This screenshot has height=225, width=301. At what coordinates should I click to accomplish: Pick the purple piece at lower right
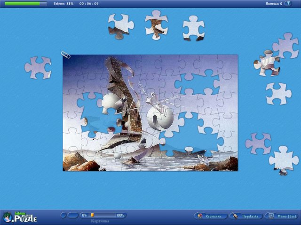click(x=258, y=143)
